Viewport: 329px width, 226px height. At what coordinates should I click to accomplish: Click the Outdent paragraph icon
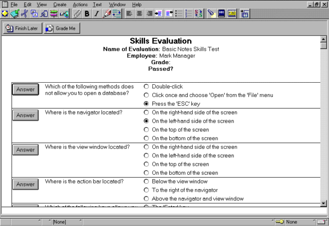(169, 14)
